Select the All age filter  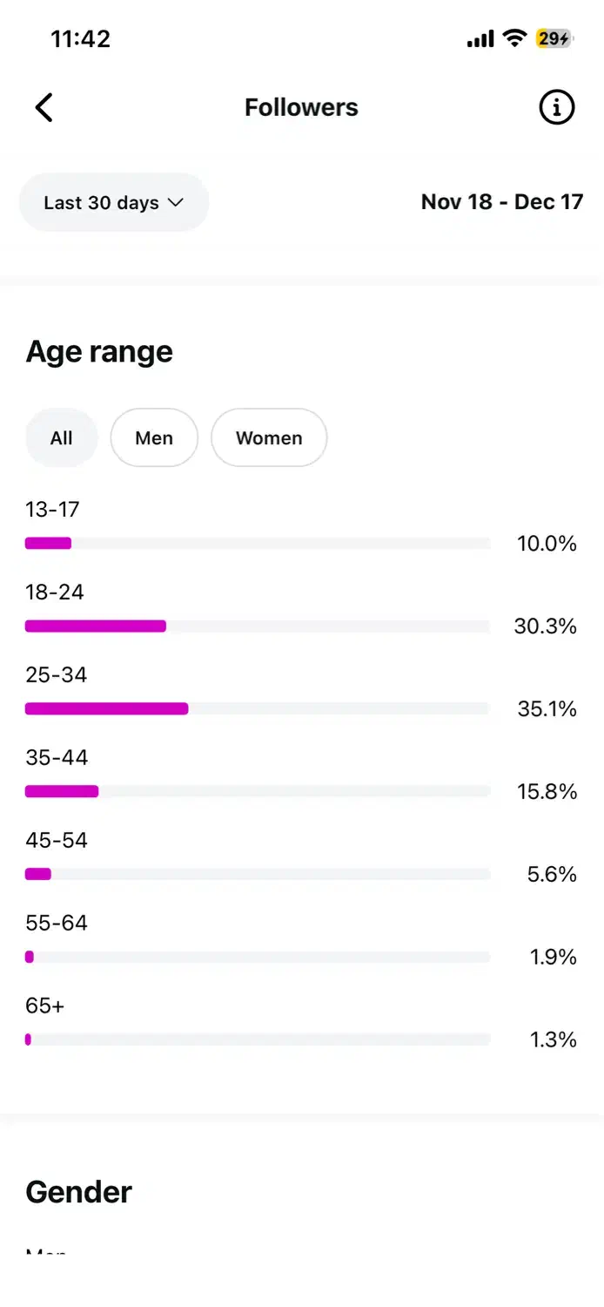coord(61,438)
